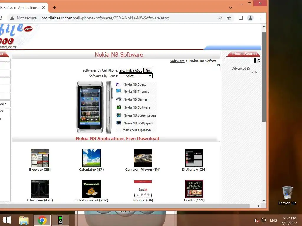
Task: Click the gamepad icon for Nokia N8 Games
Action: [x=119, y=99]
